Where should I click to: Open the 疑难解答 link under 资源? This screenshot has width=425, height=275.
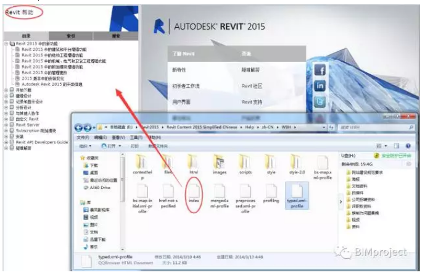point(250,70)
